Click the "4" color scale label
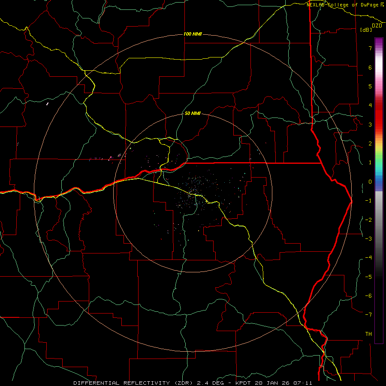Screen dimensions: 386x386 (x=370, y=106)
